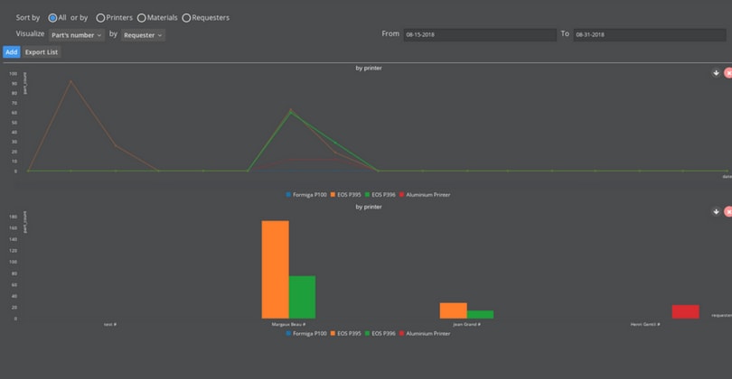Select the All sort radio button

pyautogui.click(x=52, y=18)
